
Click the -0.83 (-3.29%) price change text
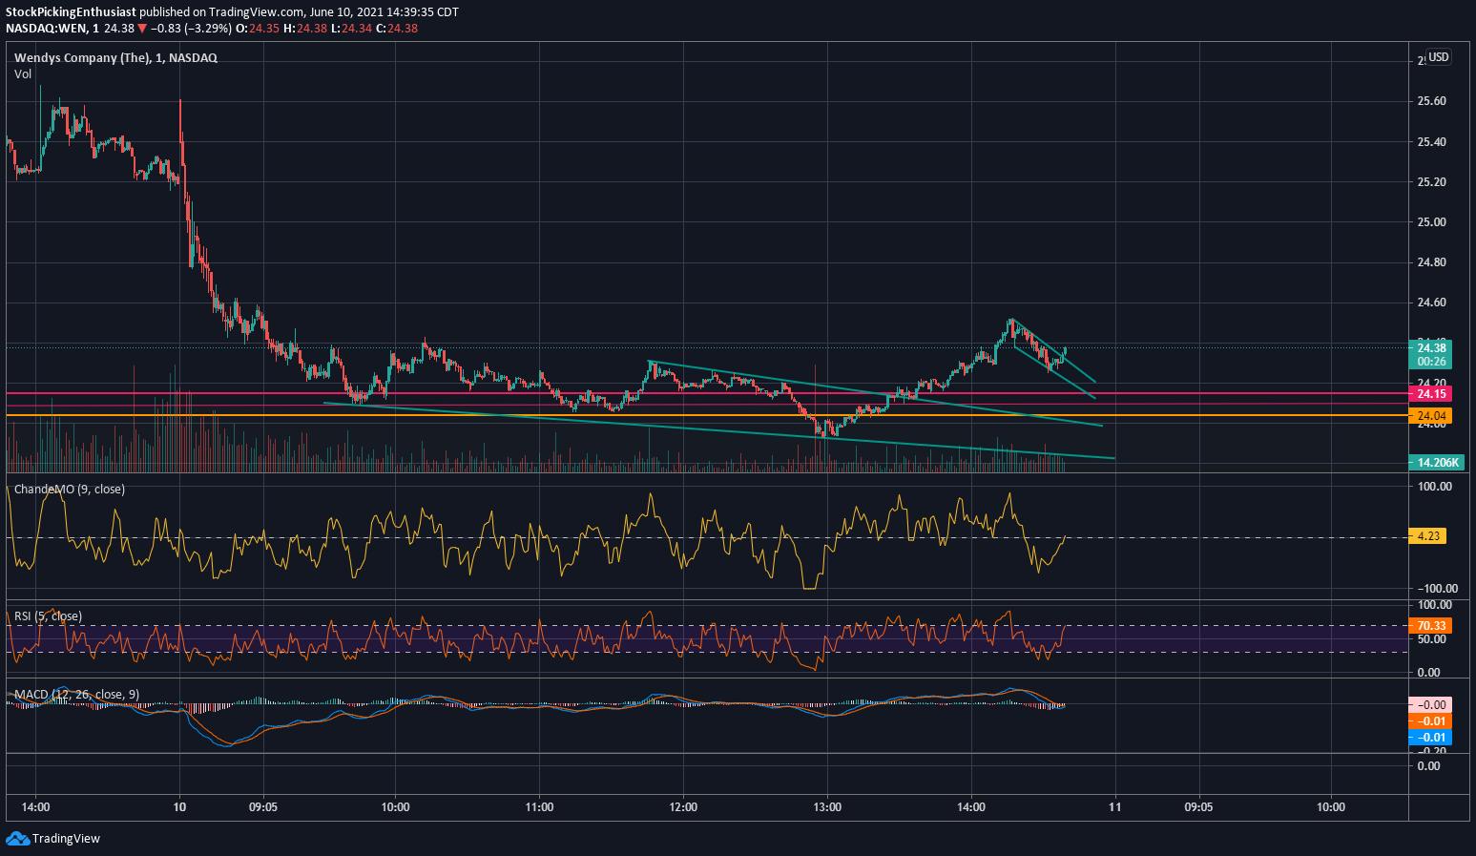coord(191,28)
